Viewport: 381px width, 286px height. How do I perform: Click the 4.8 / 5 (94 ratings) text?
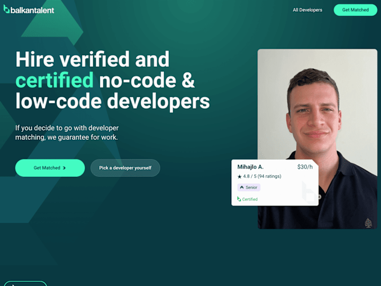click(262, 176)
